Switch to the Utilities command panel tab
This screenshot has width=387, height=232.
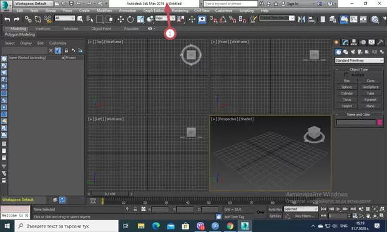coord(380,42)
